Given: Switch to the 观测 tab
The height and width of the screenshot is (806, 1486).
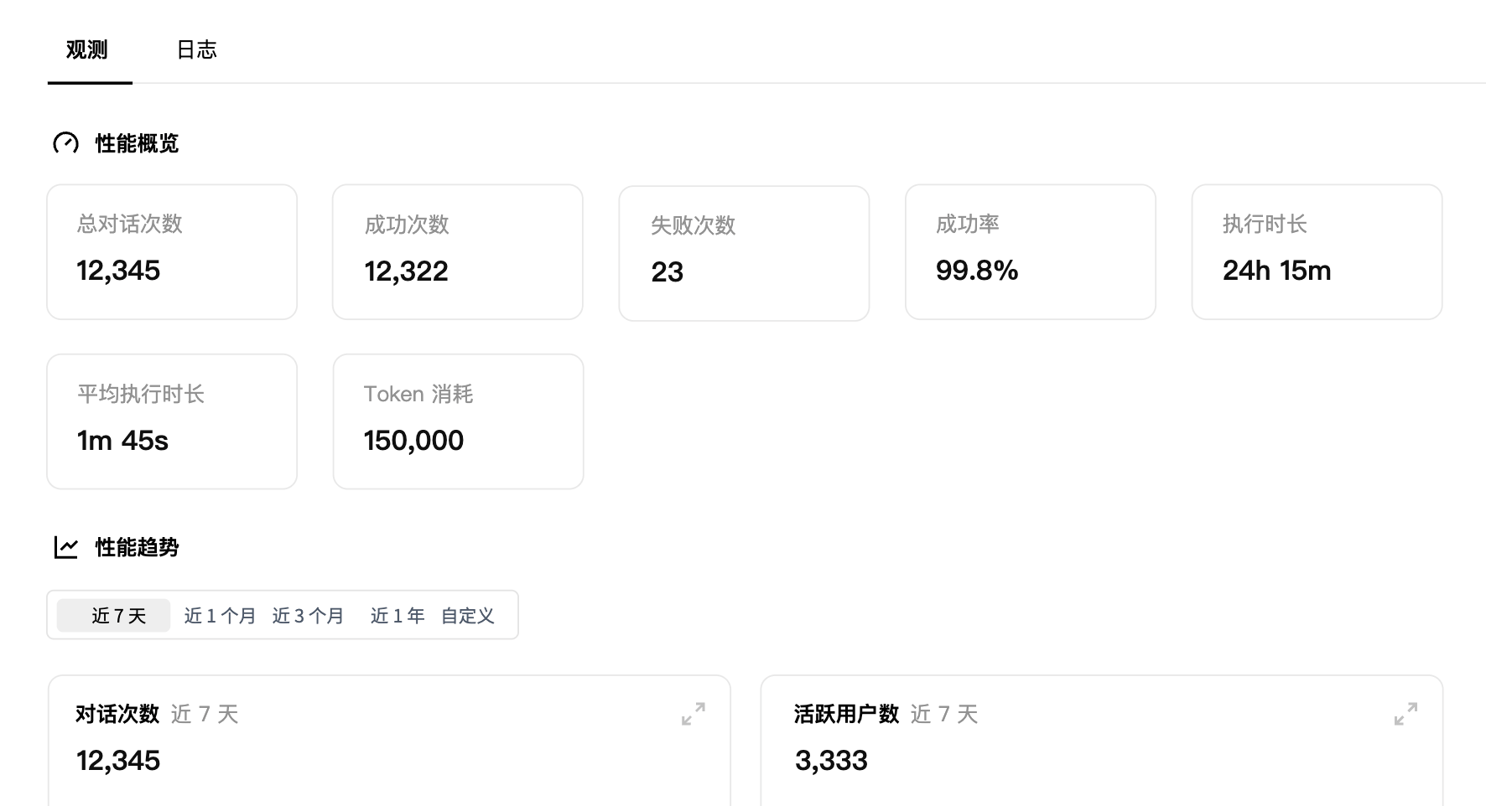Looking at the screenshot, I should 87,50.
